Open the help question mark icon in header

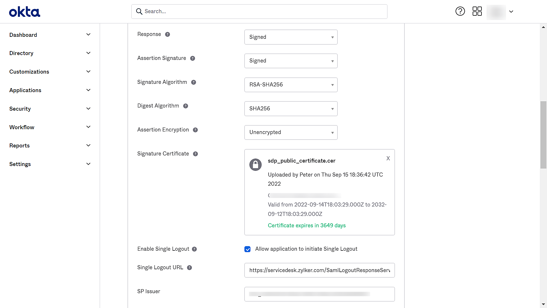460,11
